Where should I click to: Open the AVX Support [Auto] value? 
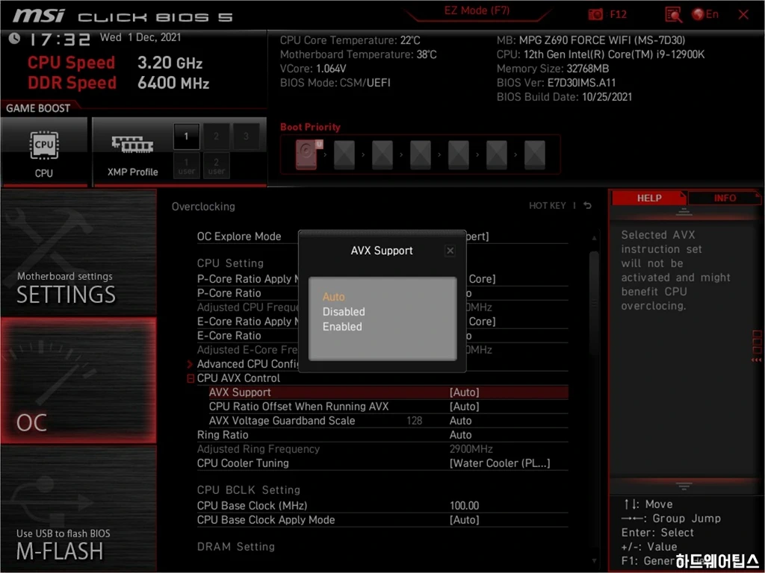(x=465, y=392)
